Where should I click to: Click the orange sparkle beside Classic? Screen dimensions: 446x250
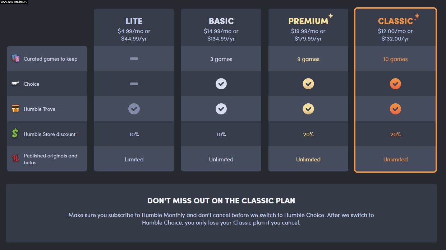[416, 17]
